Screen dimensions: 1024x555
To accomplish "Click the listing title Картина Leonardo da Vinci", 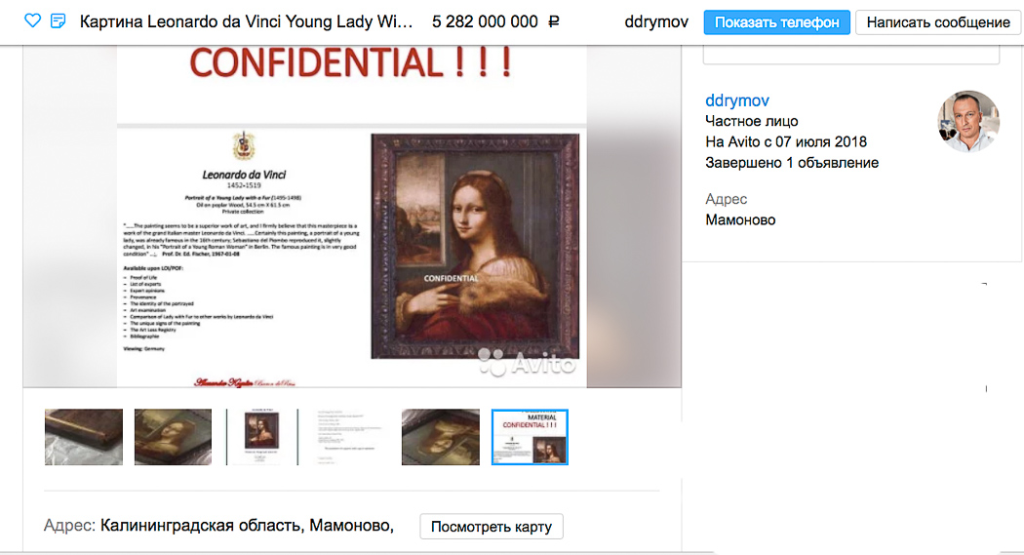I will [246, 21].
